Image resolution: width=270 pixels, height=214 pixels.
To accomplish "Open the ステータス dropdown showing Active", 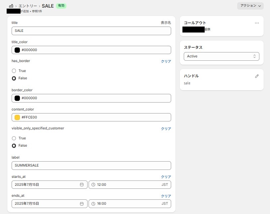I will pos(221,56).
